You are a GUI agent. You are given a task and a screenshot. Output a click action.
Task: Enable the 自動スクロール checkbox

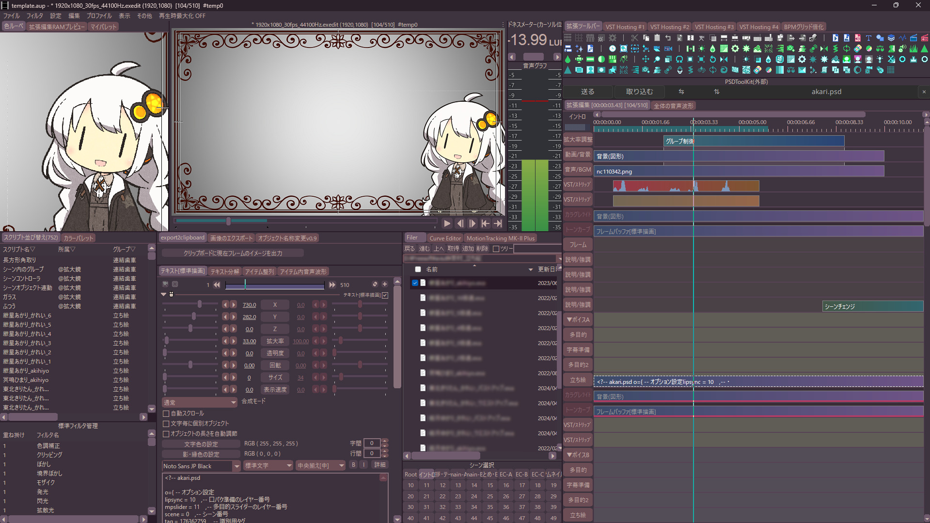166,413
